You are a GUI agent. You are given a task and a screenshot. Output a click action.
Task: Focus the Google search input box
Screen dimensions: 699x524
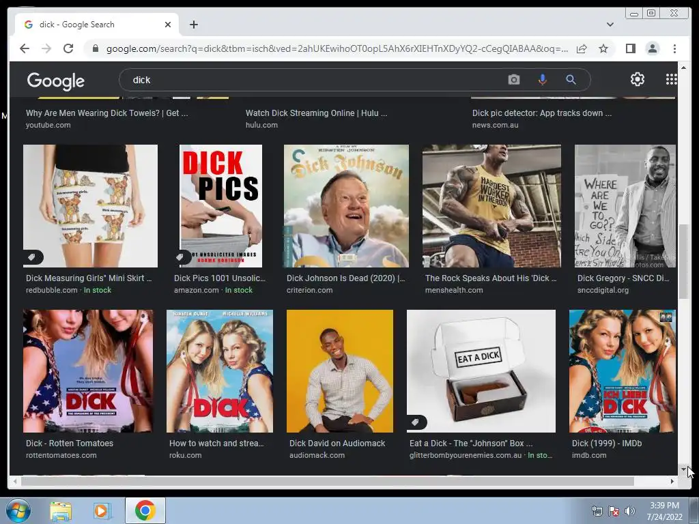tap(312, 80)
